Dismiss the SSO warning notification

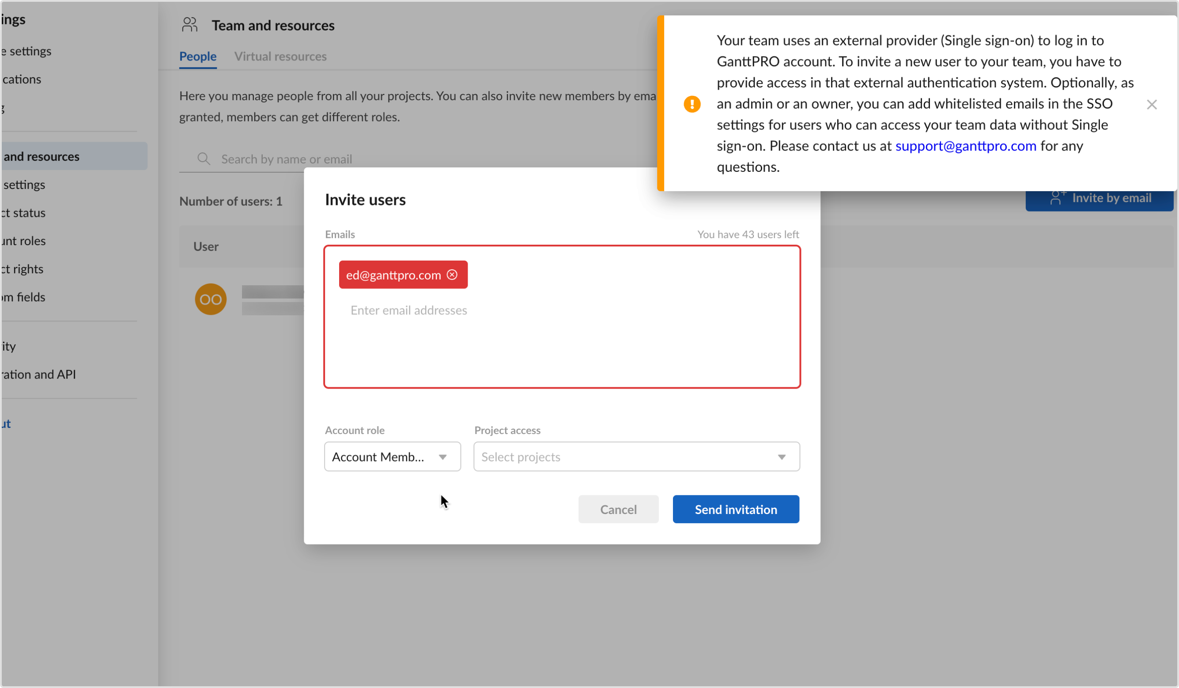[1151, 104]
